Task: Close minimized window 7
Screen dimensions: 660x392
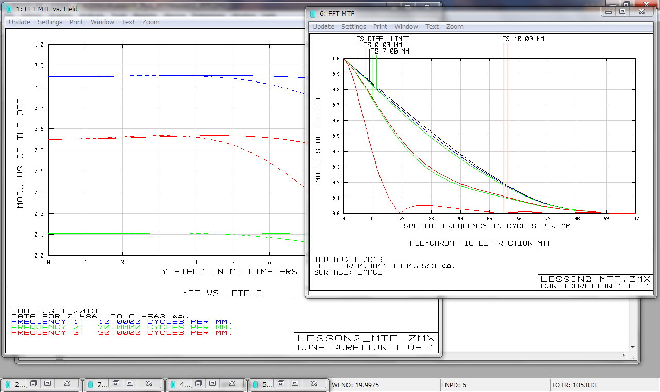Action: coord(150,384)
